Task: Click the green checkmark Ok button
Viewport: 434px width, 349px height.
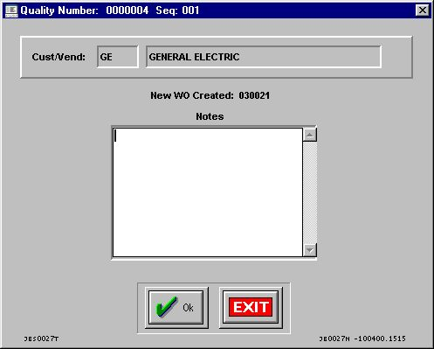Action: click(x=176, y=307)
